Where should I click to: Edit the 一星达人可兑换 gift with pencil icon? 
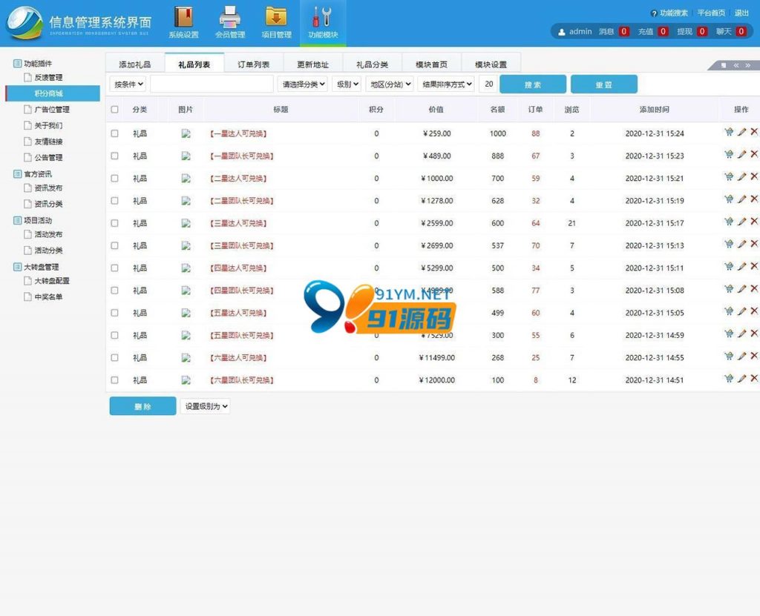point(741,132)
